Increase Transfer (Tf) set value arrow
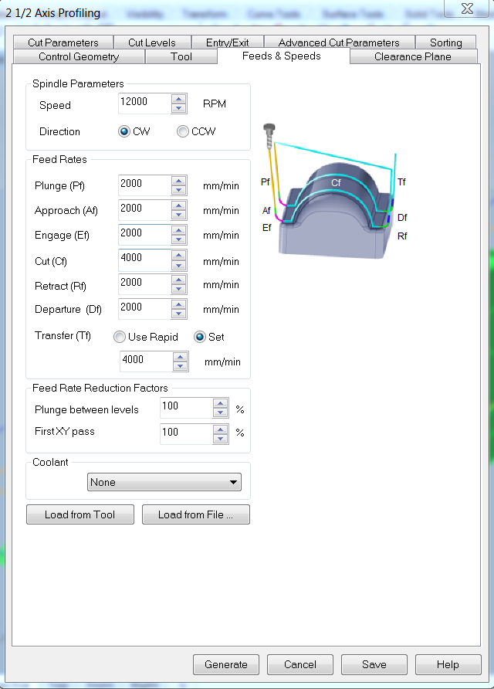Viewport: 494px width, 689px height. point(180,357)
